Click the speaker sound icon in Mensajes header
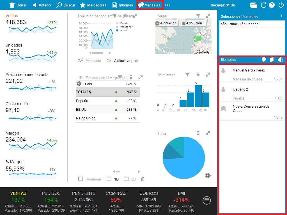 click(280, 60)
